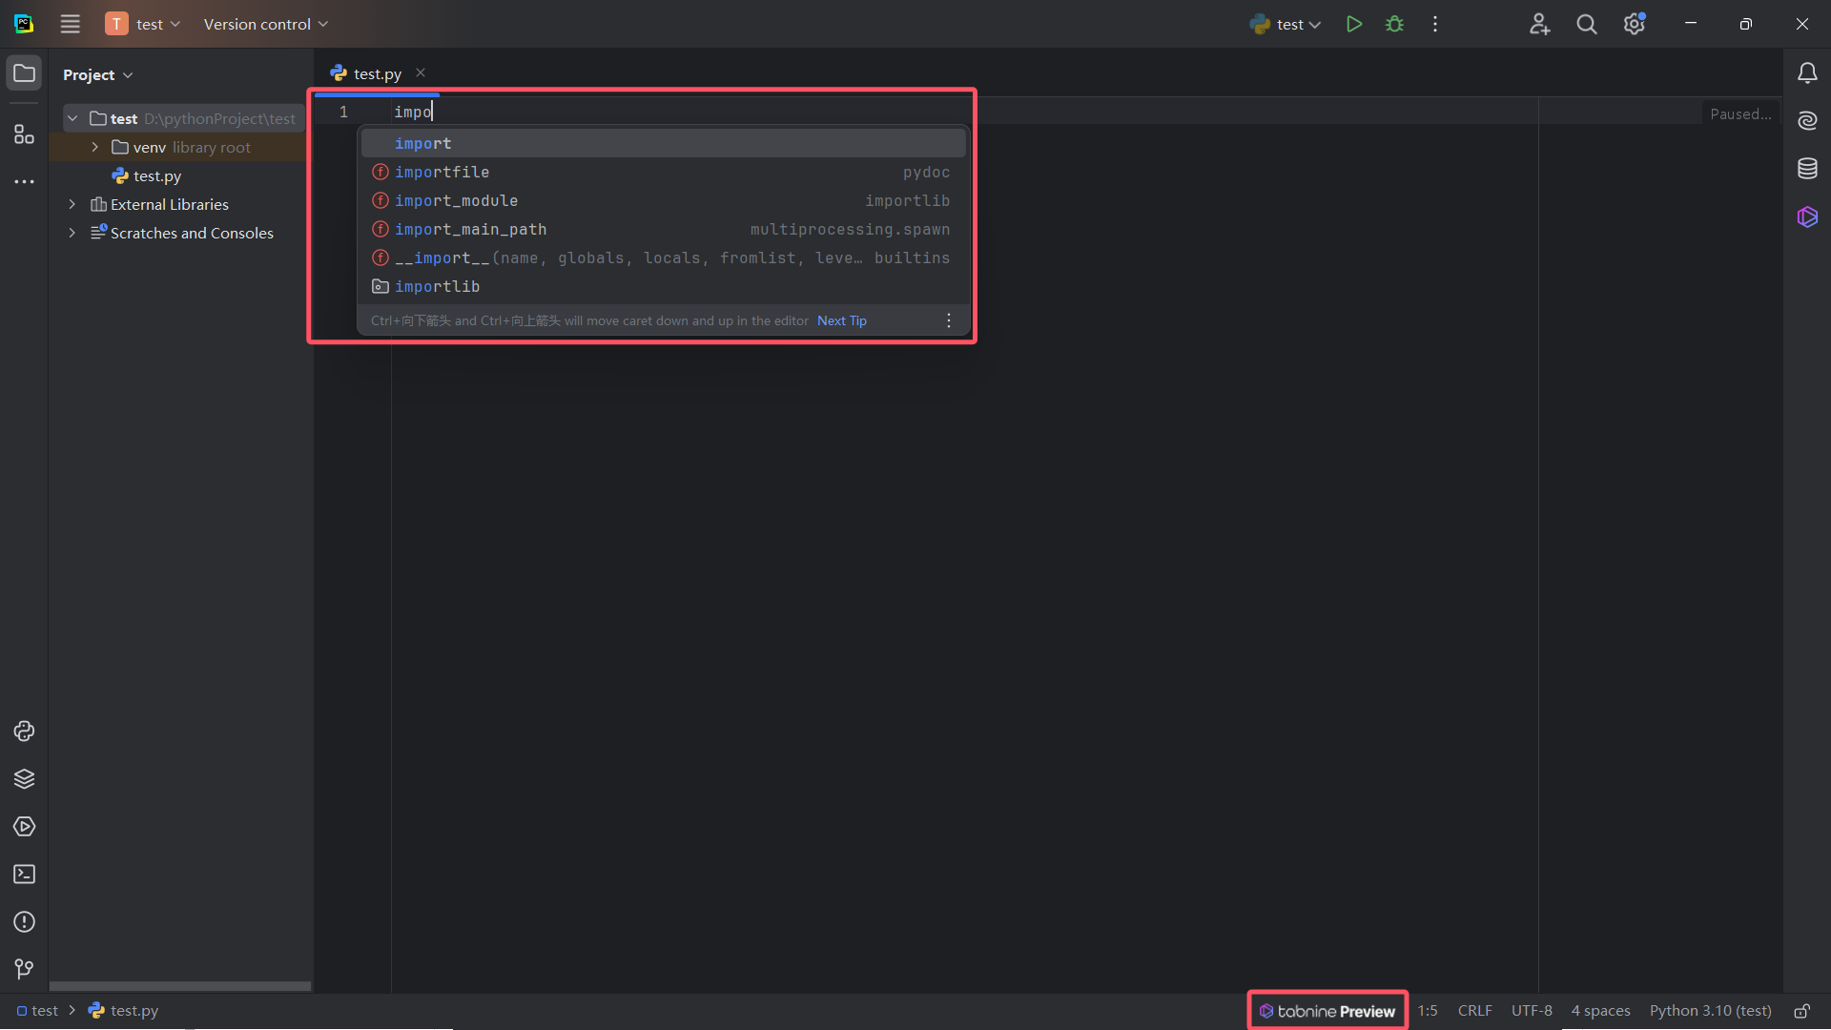
Task: Open the Database tool window
Action: [1807, 169]
